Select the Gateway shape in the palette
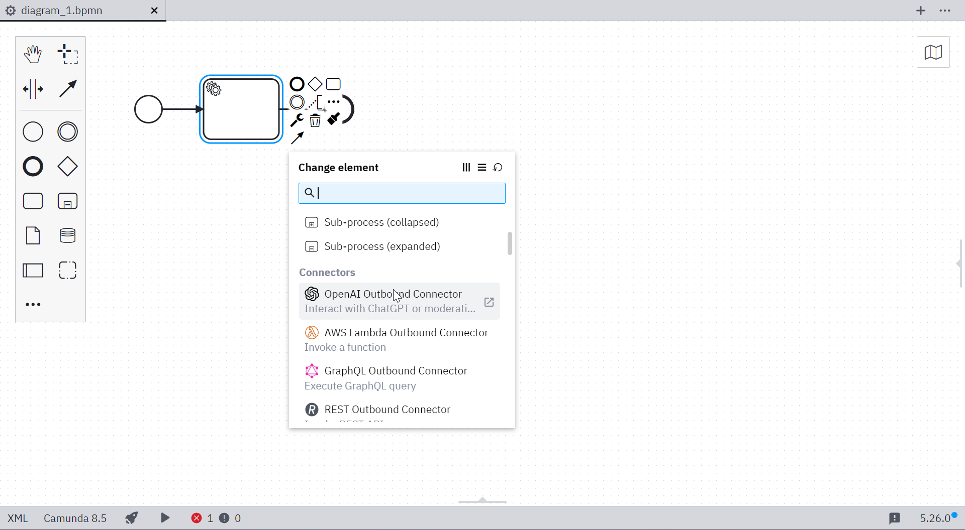Screen dimensions: 965x530 67,166
